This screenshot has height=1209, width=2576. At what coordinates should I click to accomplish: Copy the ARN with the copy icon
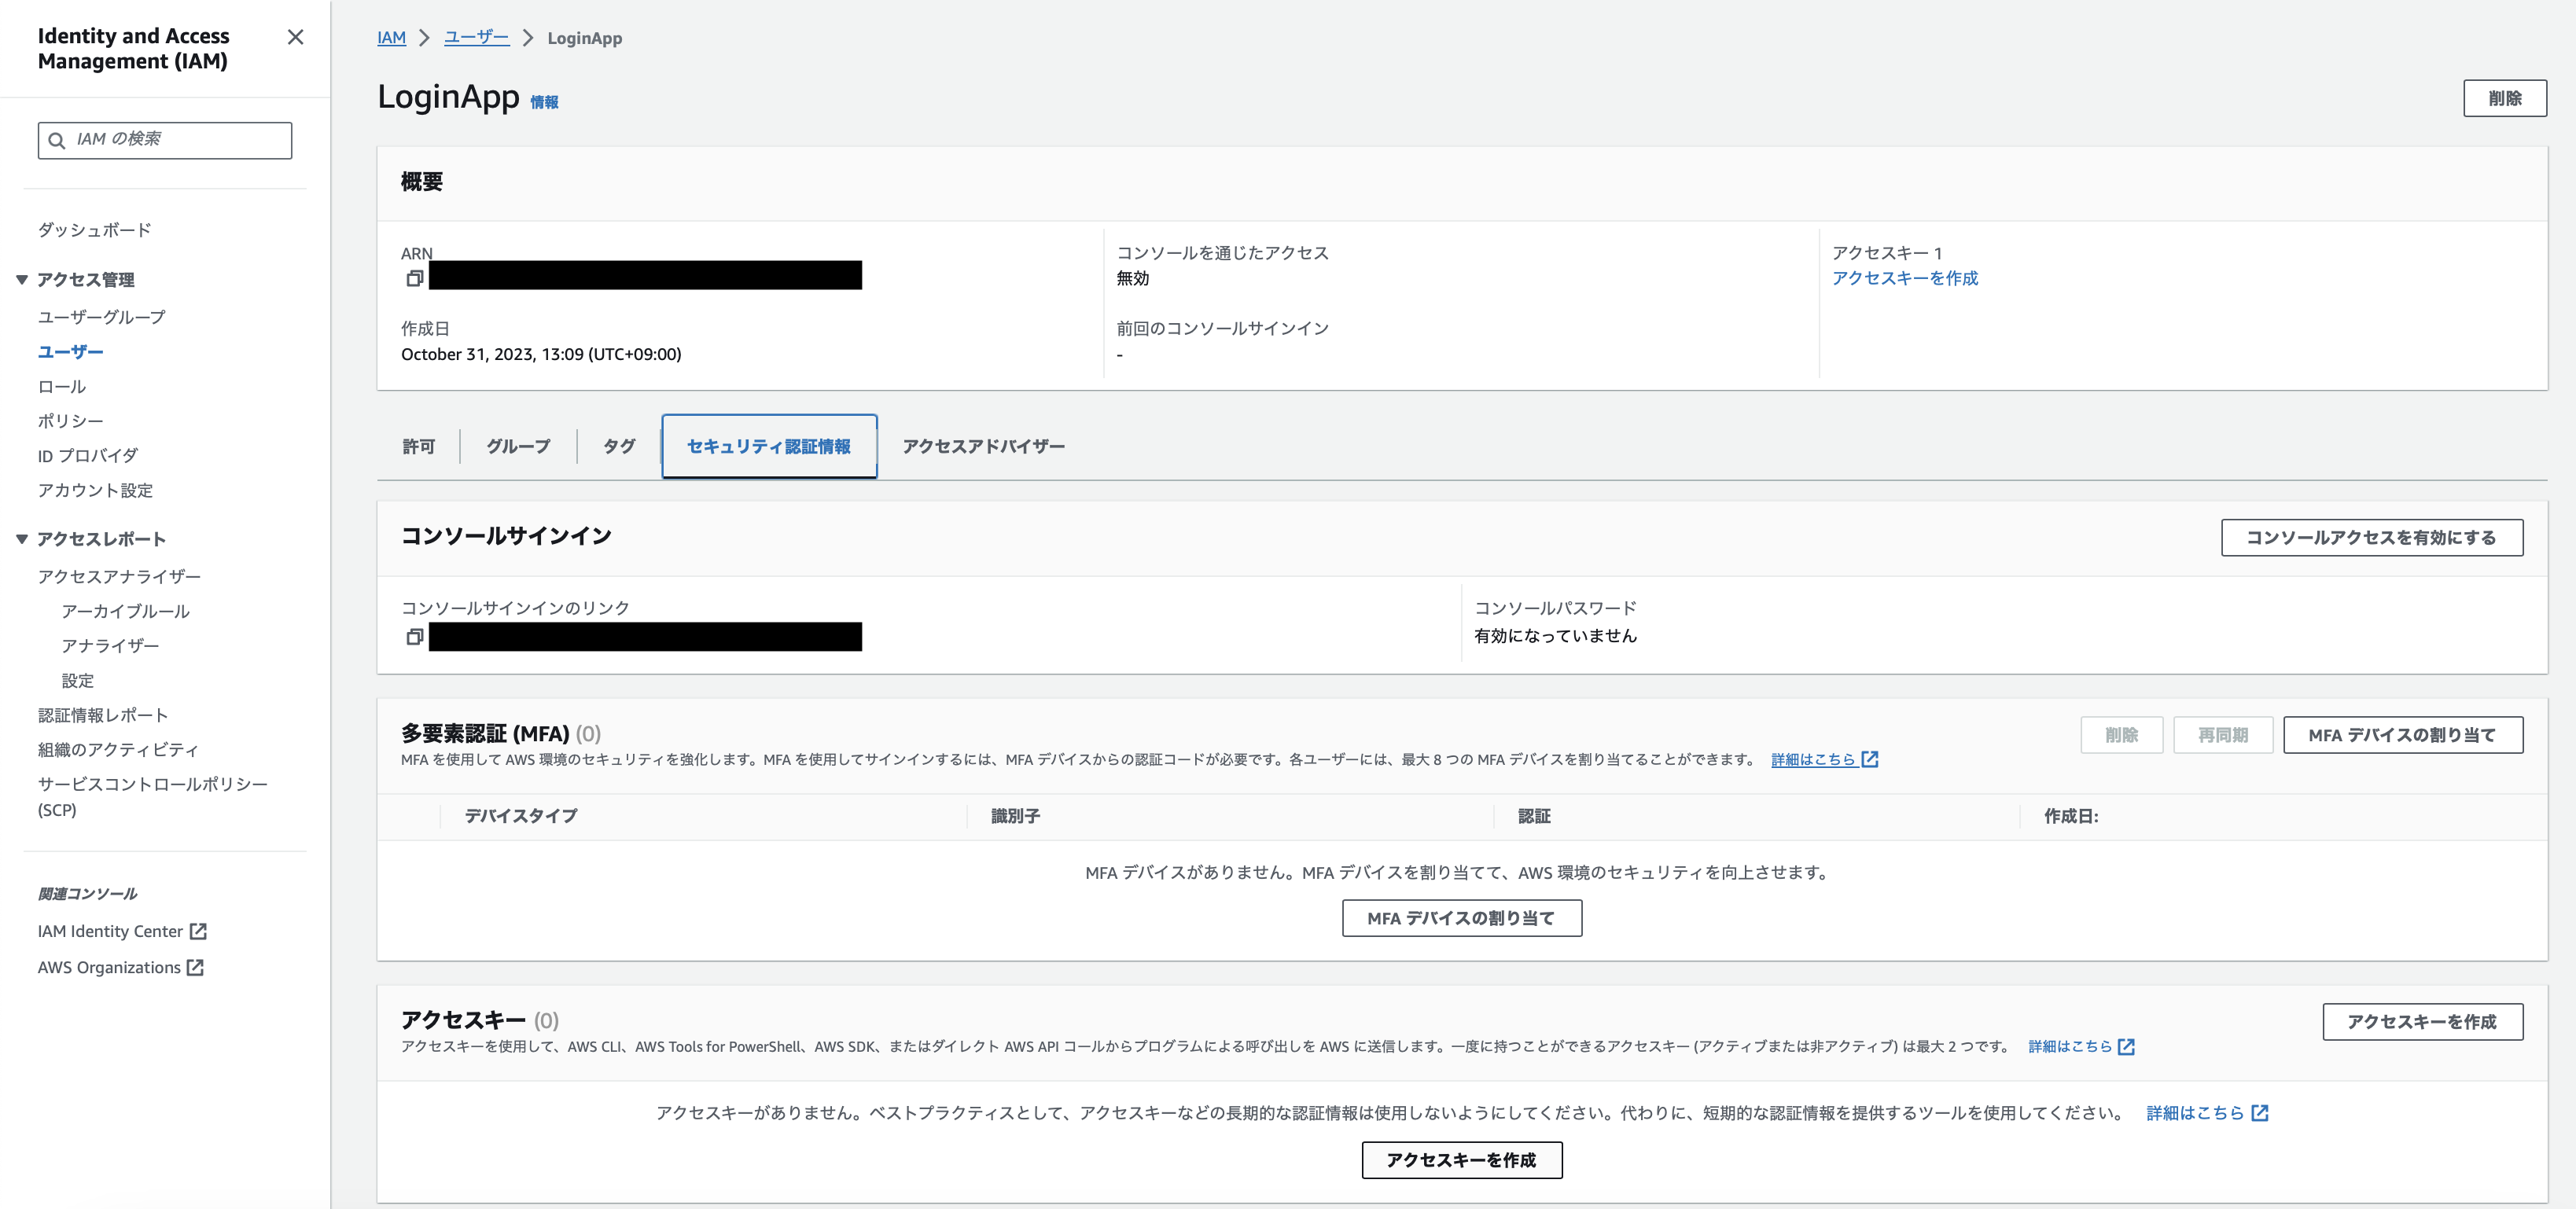[414, 278]
